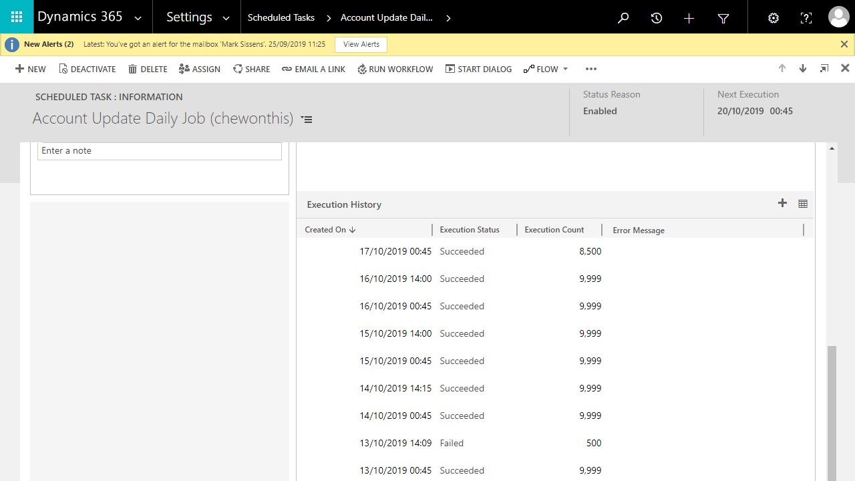Select the 14/10/2019 00:45 row
855x481 pixels.
coord(555,416)
